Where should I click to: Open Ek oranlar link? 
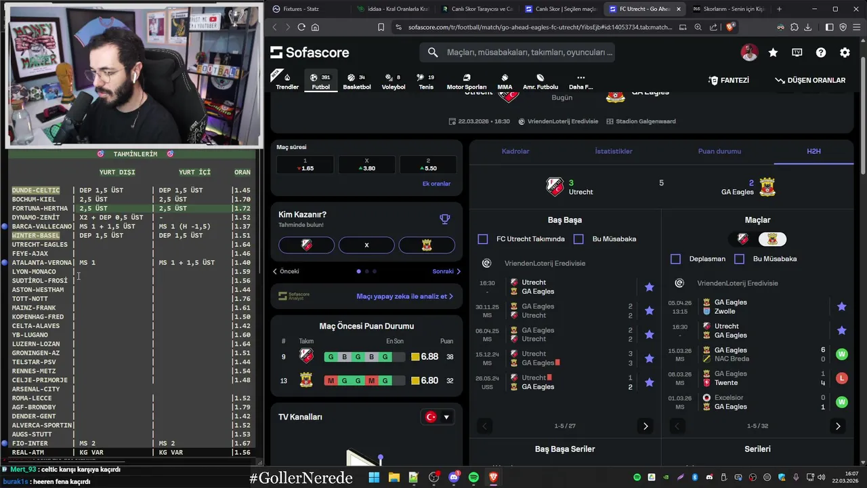[x=436, y=184]
